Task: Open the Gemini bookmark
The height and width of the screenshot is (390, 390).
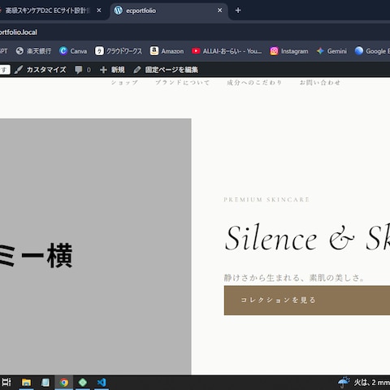Action: point(331,51)
